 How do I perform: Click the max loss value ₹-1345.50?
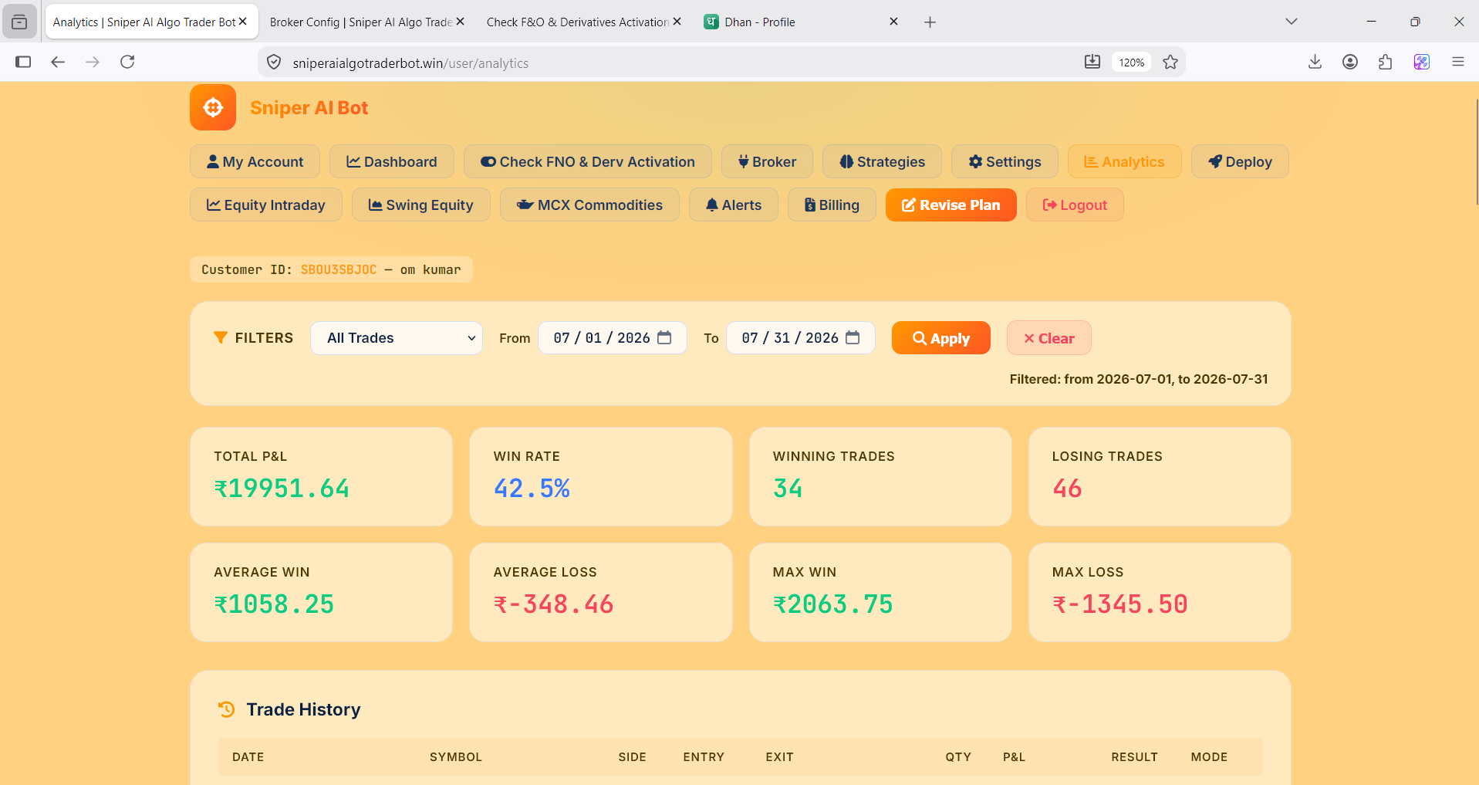pyautogui.click(x=1119, y=604)
